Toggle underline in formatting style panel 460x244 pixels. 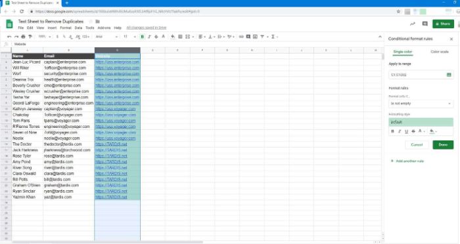click(x=406, y=131)
